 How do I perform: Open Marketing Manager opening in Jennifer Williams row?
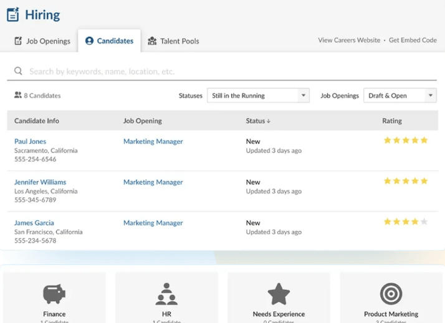click(x=153, y=182)
